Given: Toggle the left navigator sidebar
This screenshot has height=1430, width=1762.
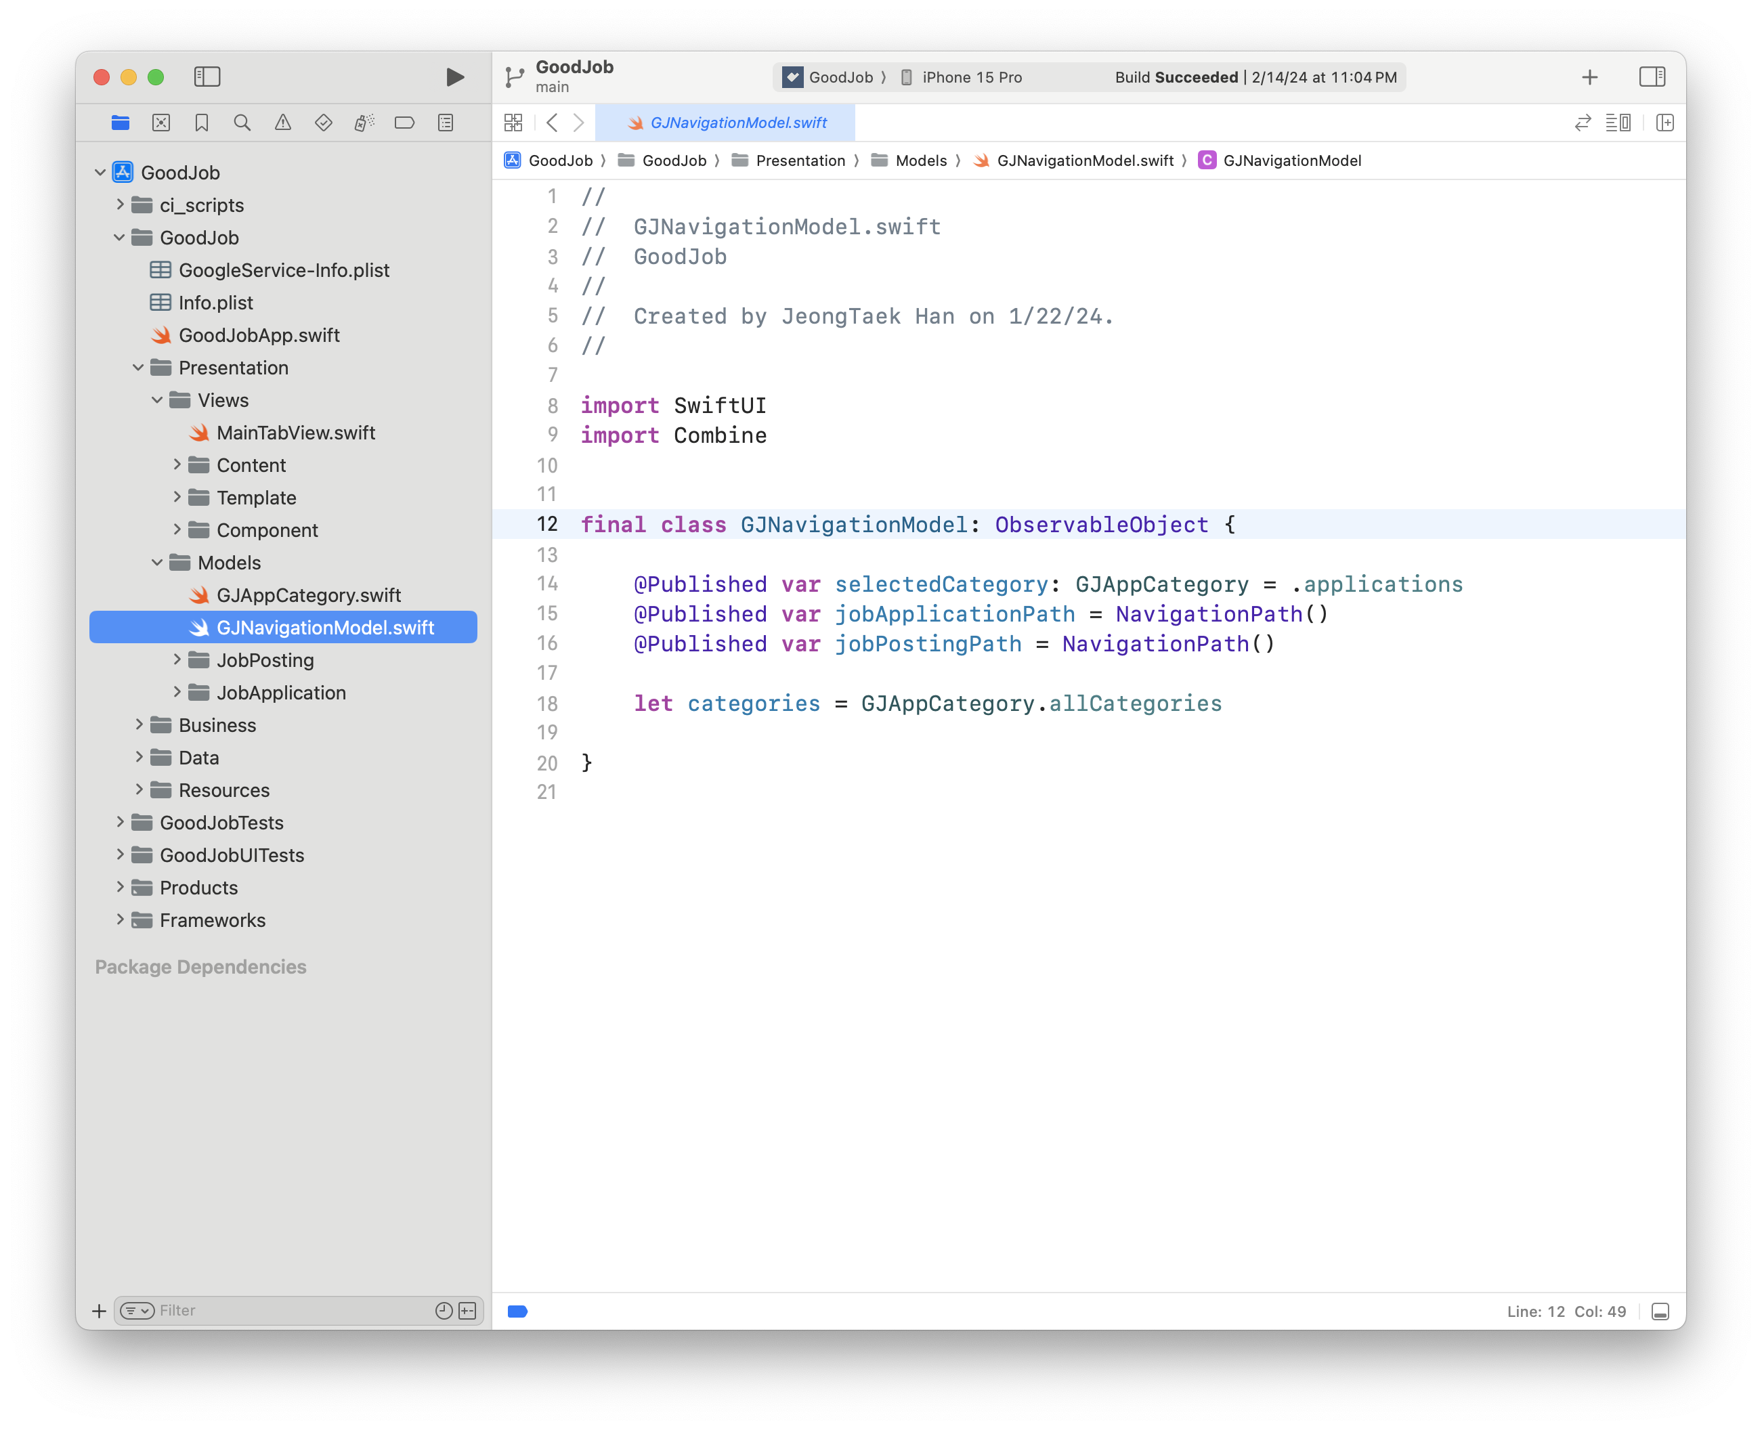Looking at the screenshot, I should [x=207, y=77].
